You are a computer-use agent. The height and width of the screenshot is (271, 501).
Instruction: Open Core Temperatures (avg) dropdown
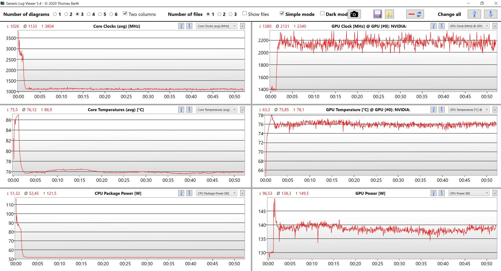[x=216, y=110]
